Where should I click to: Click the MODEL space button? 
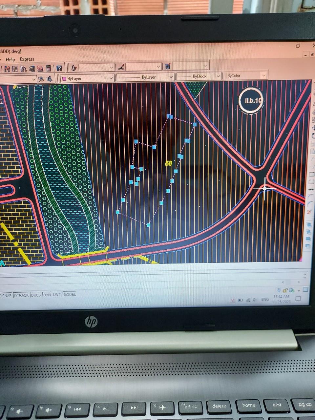click(x=70, y=294)
